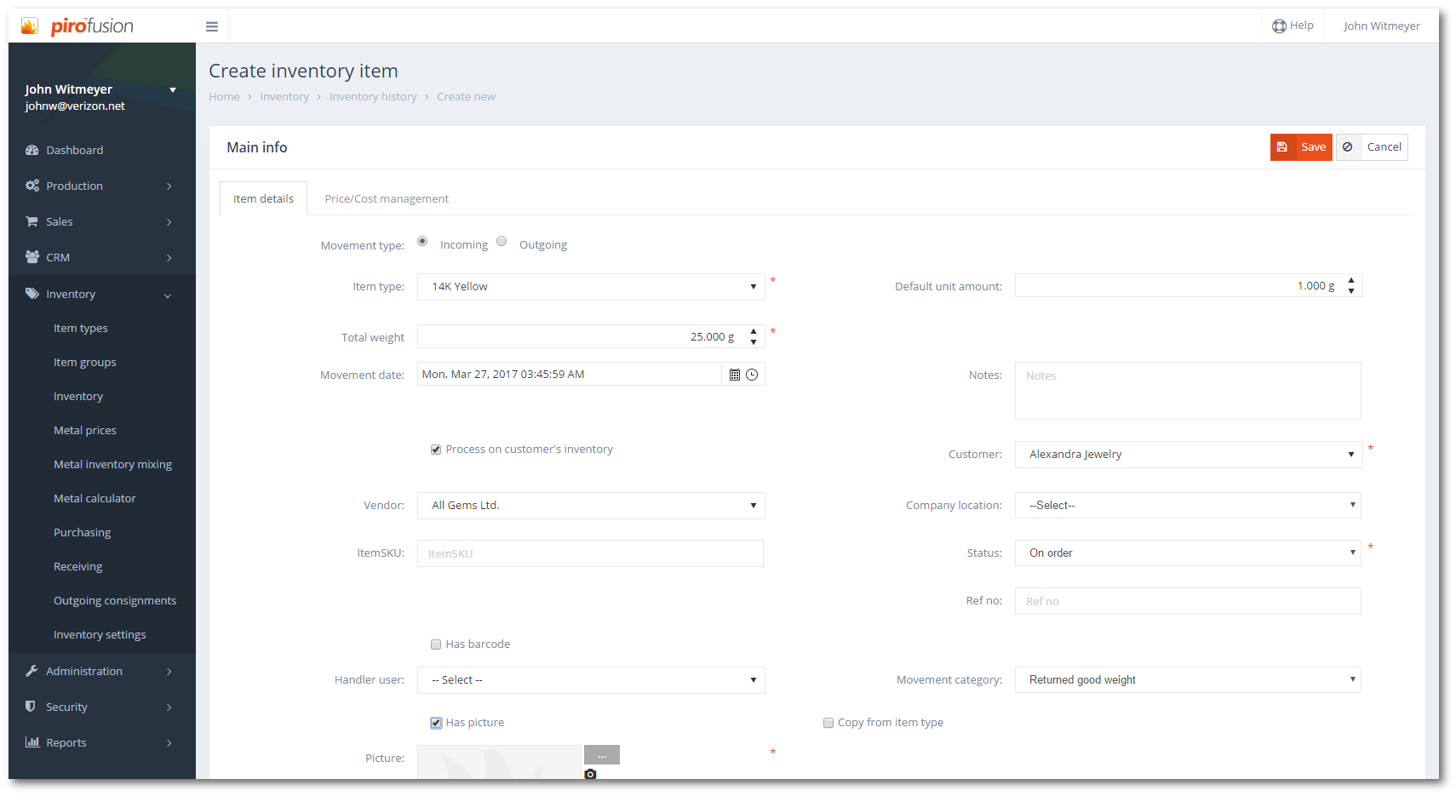Open the clock time picker icon
The width and height of the screenshot is (1456, 796).
coord(752,375)
